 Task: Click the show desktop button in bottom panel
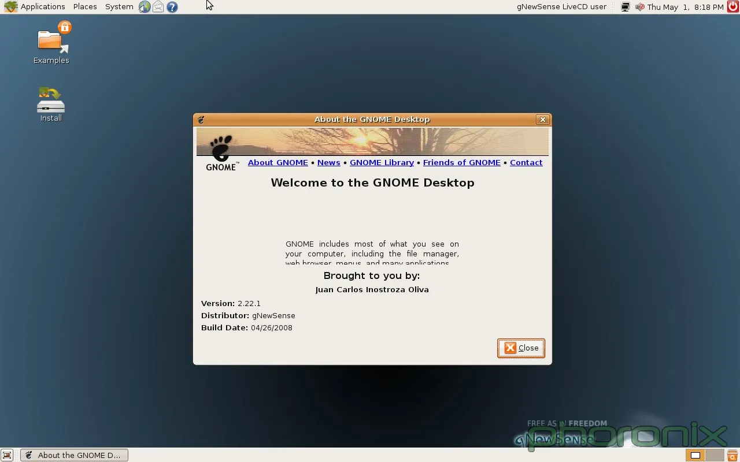coord(7,455)
